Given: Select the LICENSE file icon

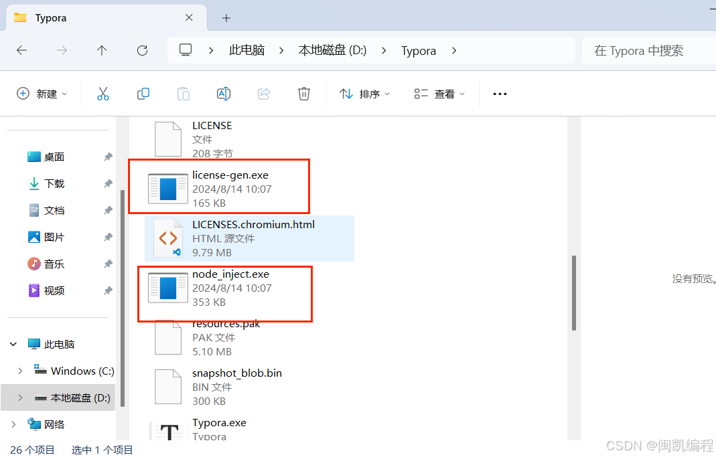Looking at the screenshot, I should point(168,139).
